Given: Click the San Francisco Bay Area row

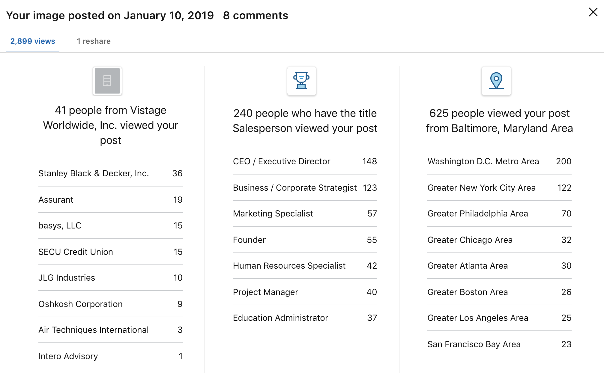Looking at the screenshot, I should tap(499, 344).
